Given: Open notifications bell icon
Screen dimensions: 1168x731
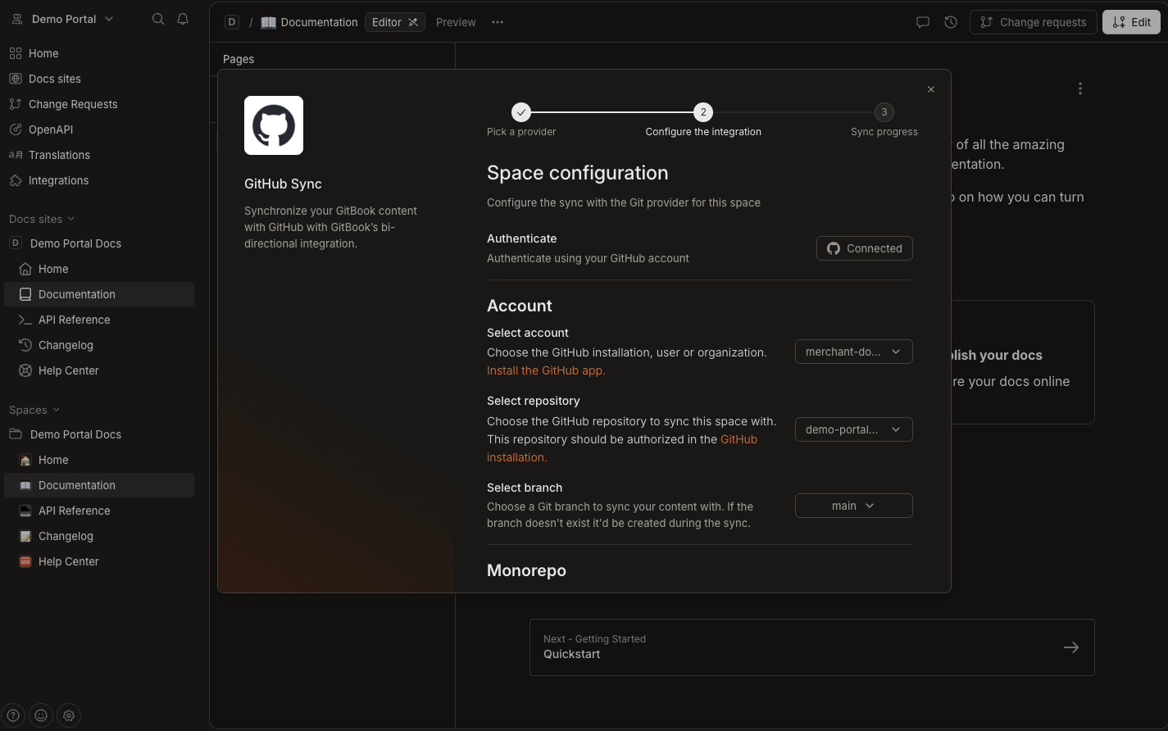Looking at the screenshot, I should pos(183,19).
